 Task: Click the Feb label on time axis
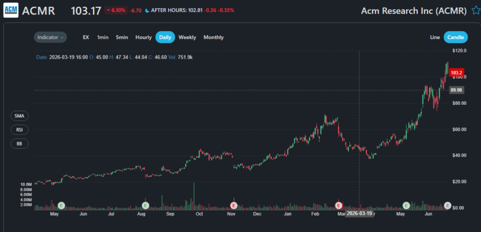click(315, 214)
